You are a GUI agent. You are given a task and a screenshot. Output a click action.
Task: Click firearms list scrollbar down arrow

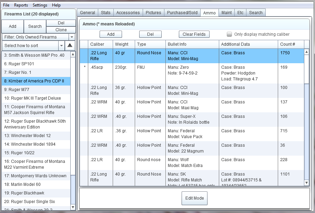[x=73, y=207]
